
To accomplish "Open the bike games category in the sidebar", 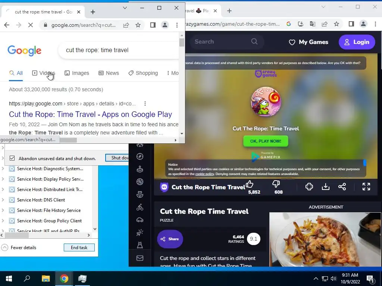I will point(140,207).
